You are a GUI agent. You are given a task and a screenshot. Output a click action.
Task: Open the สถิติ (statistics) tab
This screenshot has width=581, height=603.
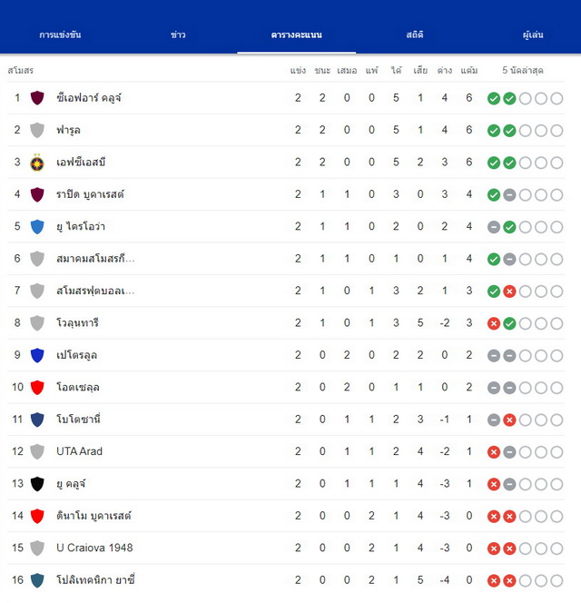point(415,35)
